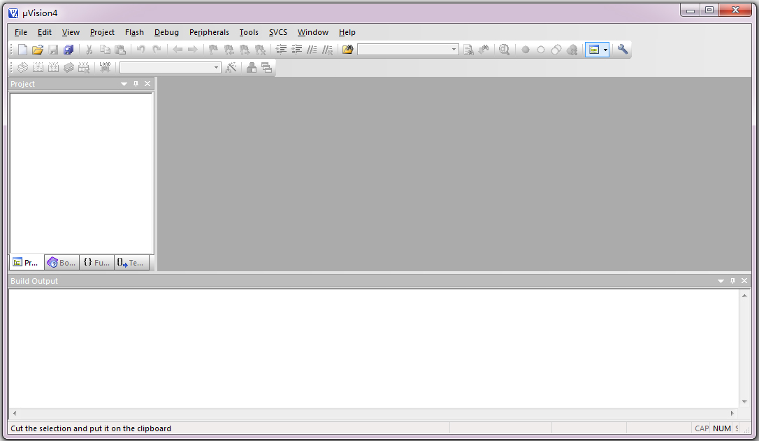759x441 pixels.
Task: Click the Batch Build icon
Action: pyautogui.click(x=68, y=67)
